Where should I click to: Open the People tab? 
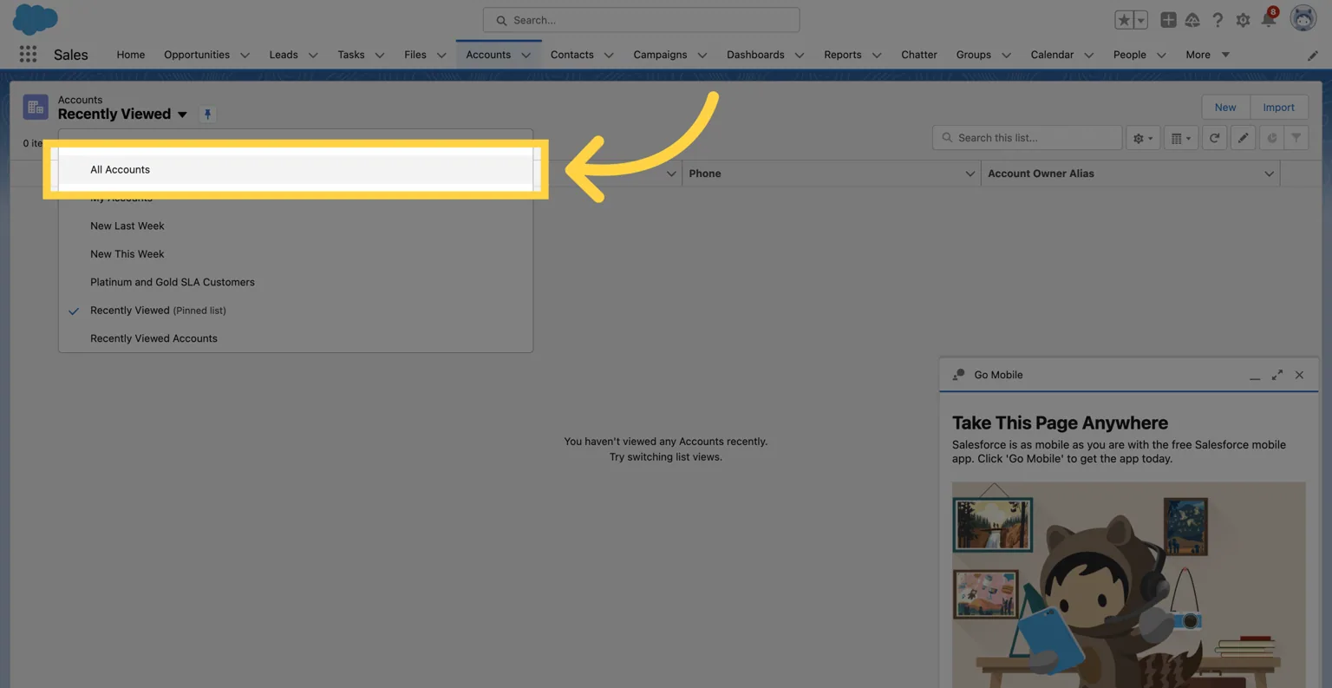(x=1130, y=55)
